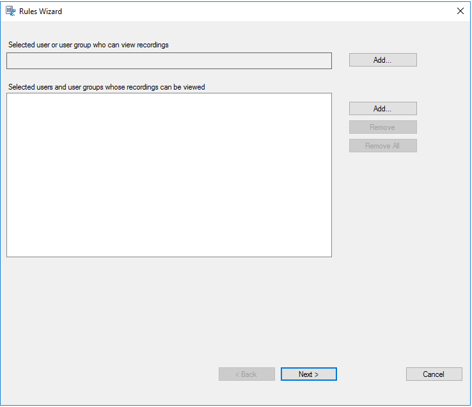Click Add for user who can view recordings
The image size is (472, 407).
click(382, 60)
